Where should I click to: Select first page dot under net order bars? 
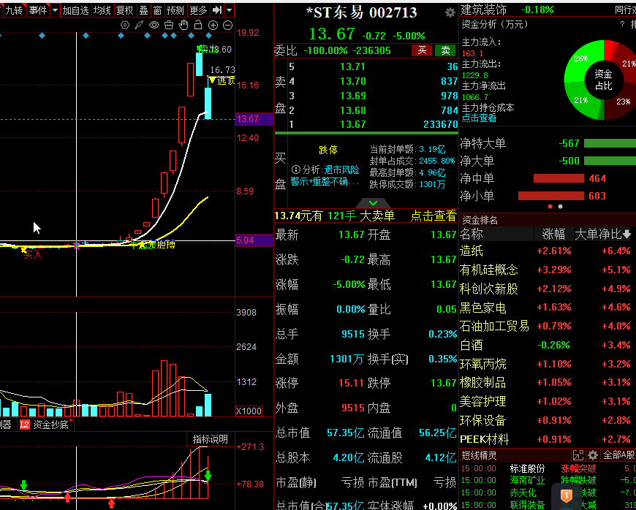[x=550, y=206]
